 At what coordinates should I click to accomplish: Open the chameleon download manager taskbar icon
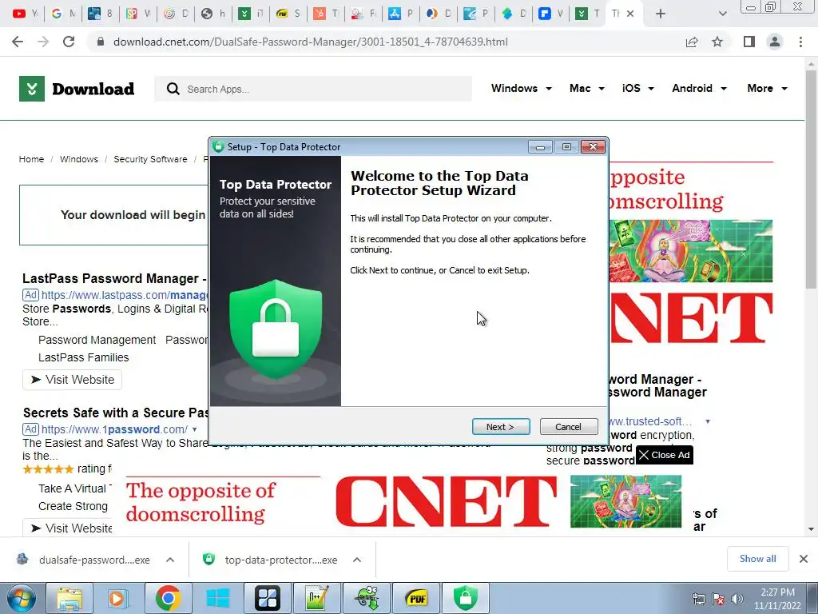[x=367, y=598]
